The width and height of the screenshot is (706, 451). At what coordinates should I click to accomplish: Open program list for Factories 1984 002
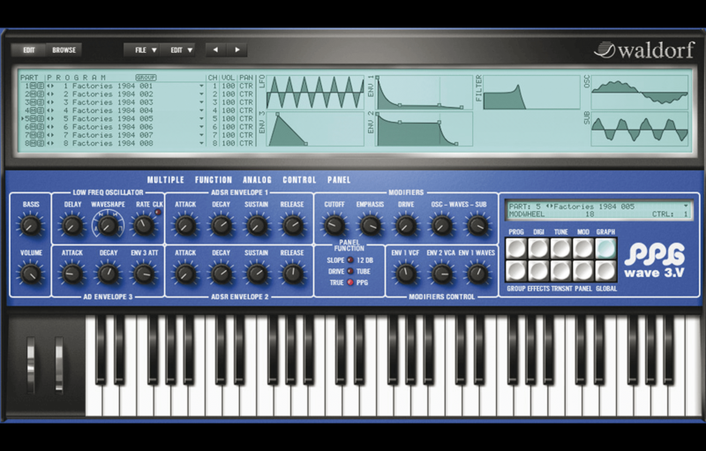[202, 94]
